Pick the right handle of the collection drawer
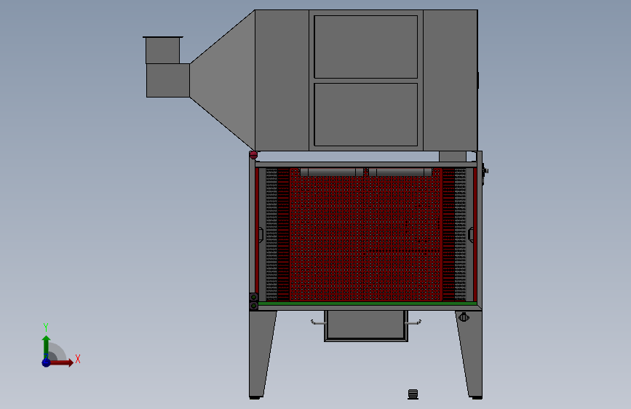 (x=413, y=322)
